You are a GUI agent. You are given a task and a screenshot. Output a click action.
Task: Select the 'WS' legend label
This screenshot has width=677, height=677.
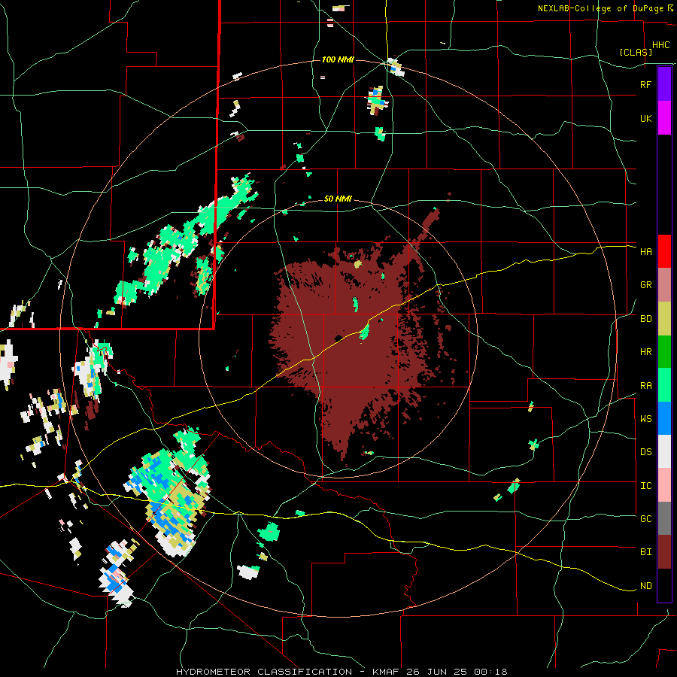[x=645, y=419]
